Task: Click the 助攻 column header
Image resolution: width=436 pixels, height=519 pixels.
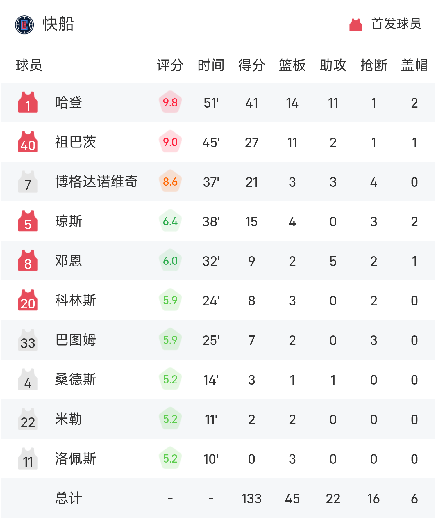Action: pos(333,65)
